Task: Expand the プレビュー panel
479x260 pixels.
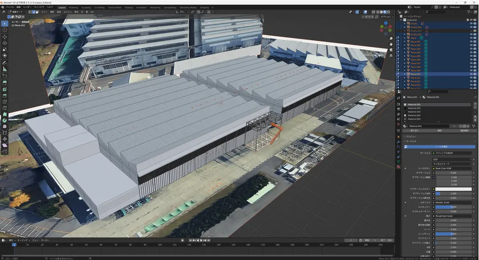Action: point(411,136)
